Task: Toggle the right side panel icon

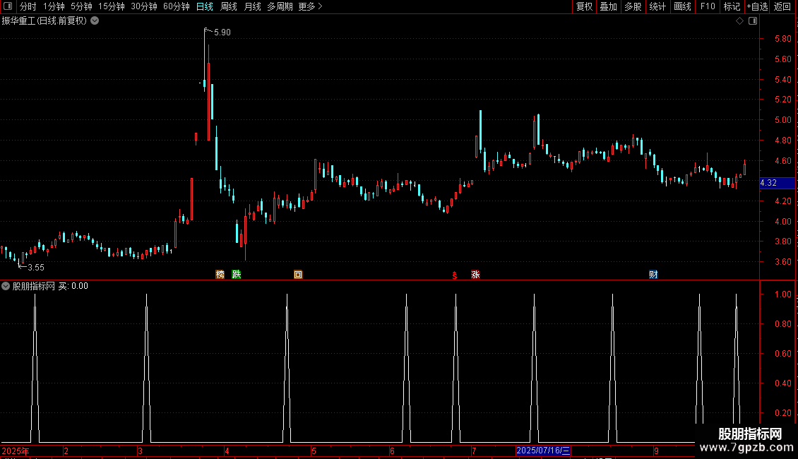Action: (753, 21)
